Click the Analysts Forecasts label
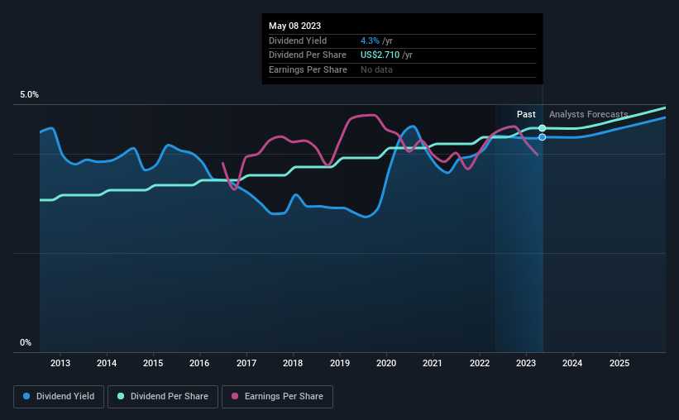This screenshot has width=679, height=420. point(589,114)
